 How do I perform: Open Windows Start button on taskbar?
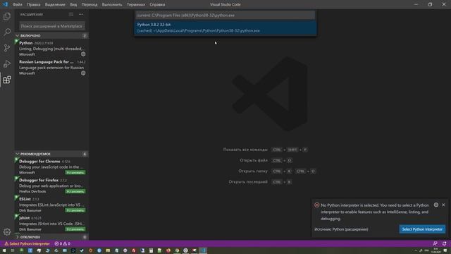click(4, 250)
